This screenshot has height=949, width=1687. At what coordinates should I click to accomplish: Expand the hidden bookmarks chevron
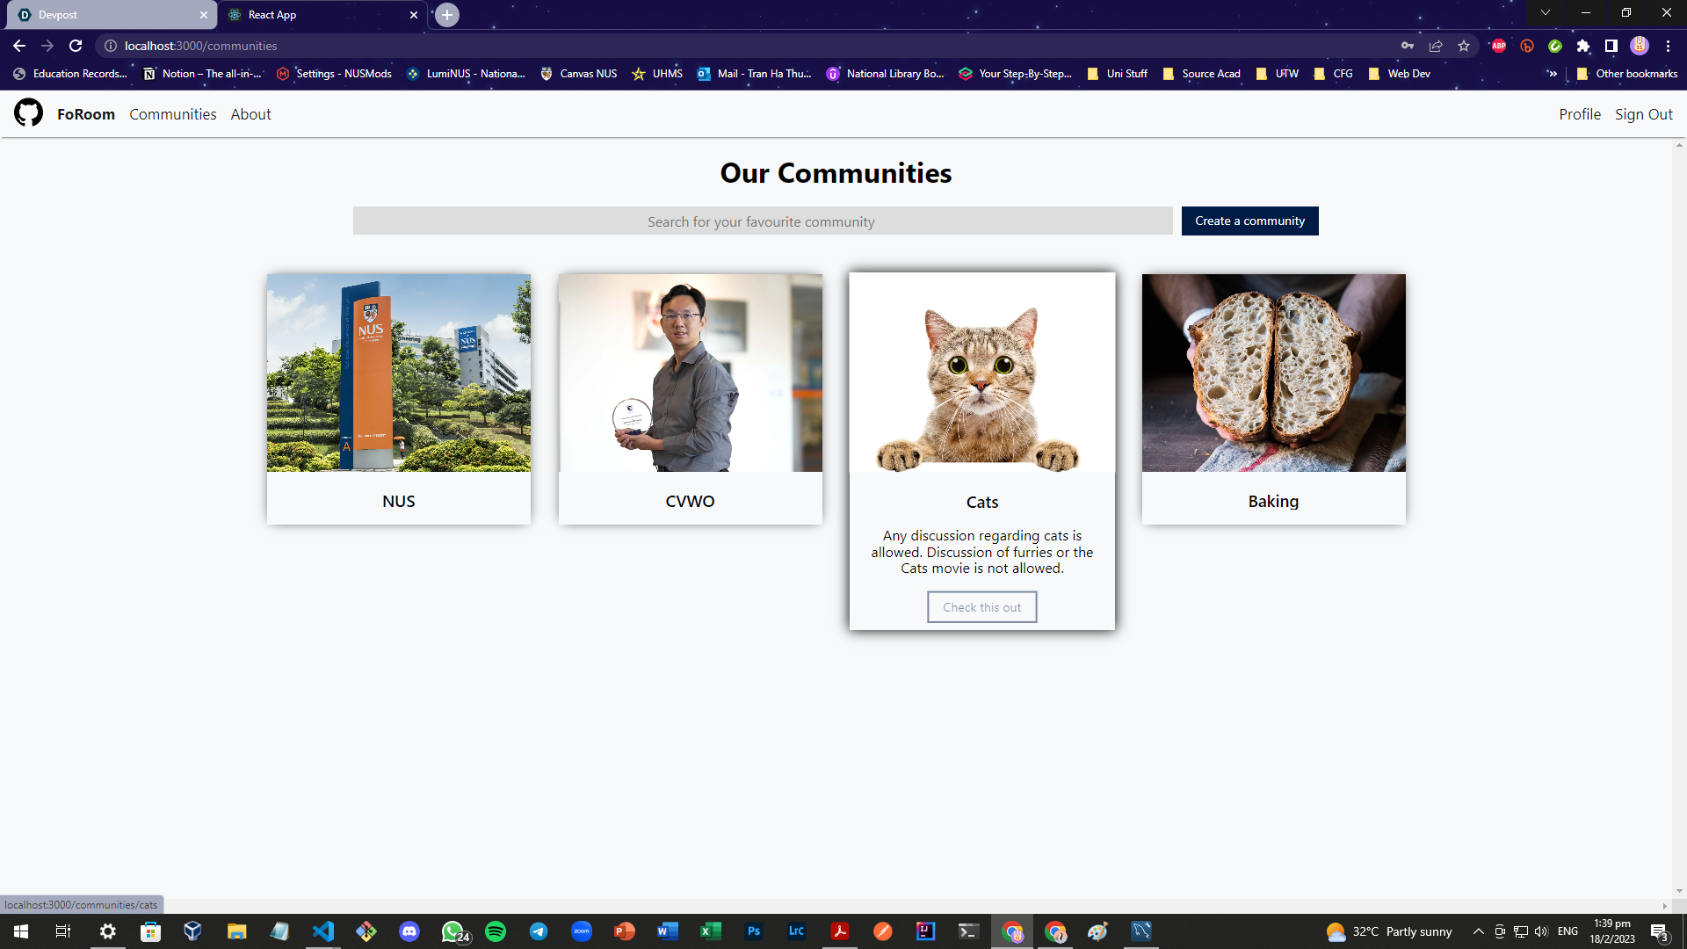(x=1553, y=74)
